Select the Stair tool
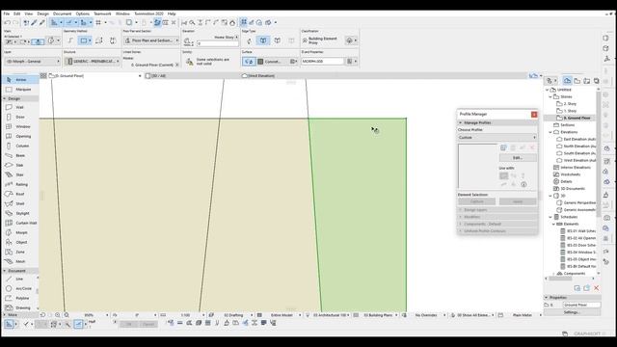 coord(20,174)
